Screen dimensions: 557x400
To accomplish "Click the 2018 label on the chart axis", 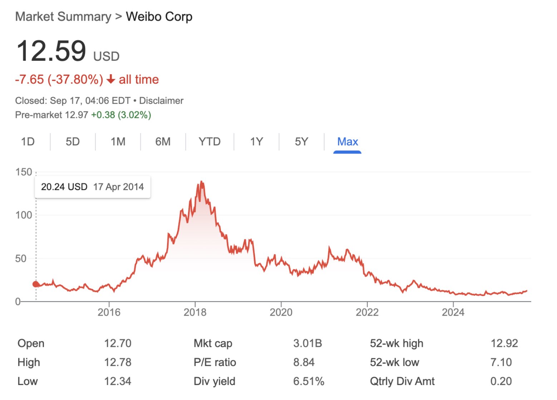I will 195,312.
